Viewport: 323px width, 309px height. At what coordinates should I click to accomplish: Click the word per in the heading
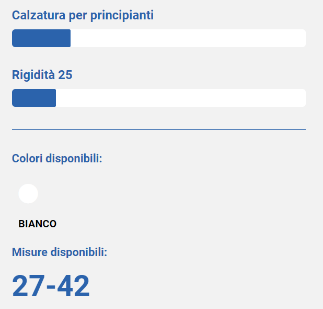coord(78,16)
